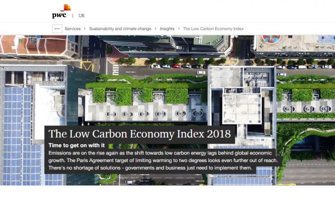This screenshot has height=197, width=335.
Task: Click the 'Time to get on with it' subtitle
Action: (x=76, y=146)
